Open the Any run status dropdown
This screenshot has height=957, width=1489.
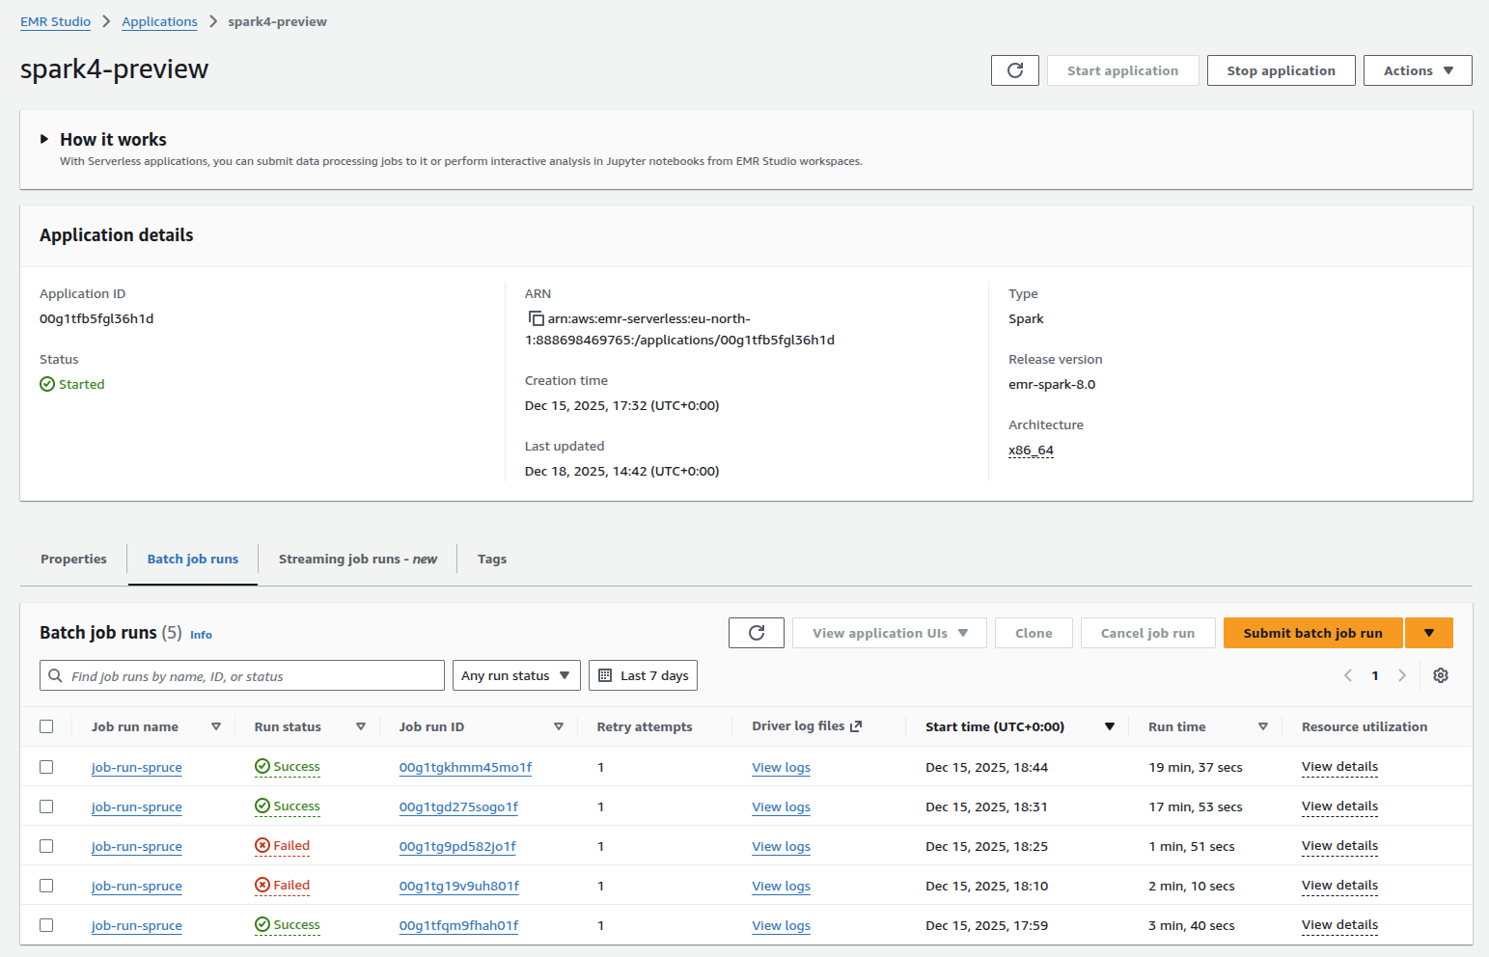515,675
